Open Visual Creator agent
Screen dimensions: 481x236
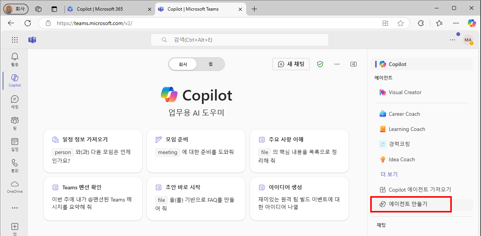[422, 92]
